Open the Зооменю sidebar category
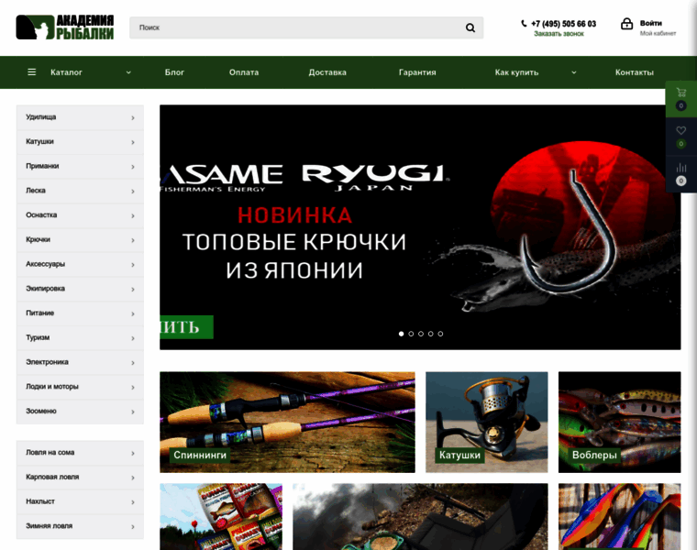Image resolution: width=697 pixels, height=550 pixels. pos(80,412)
